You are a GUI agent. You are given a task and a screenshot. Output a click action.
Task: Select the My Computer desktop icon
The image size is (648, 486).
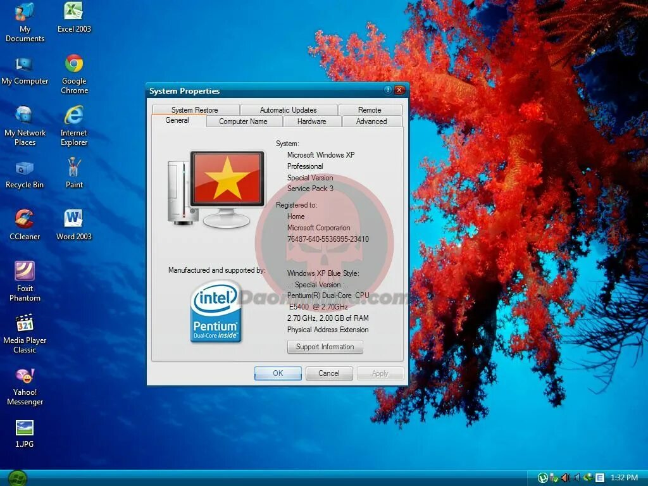(x=25, y=70)
